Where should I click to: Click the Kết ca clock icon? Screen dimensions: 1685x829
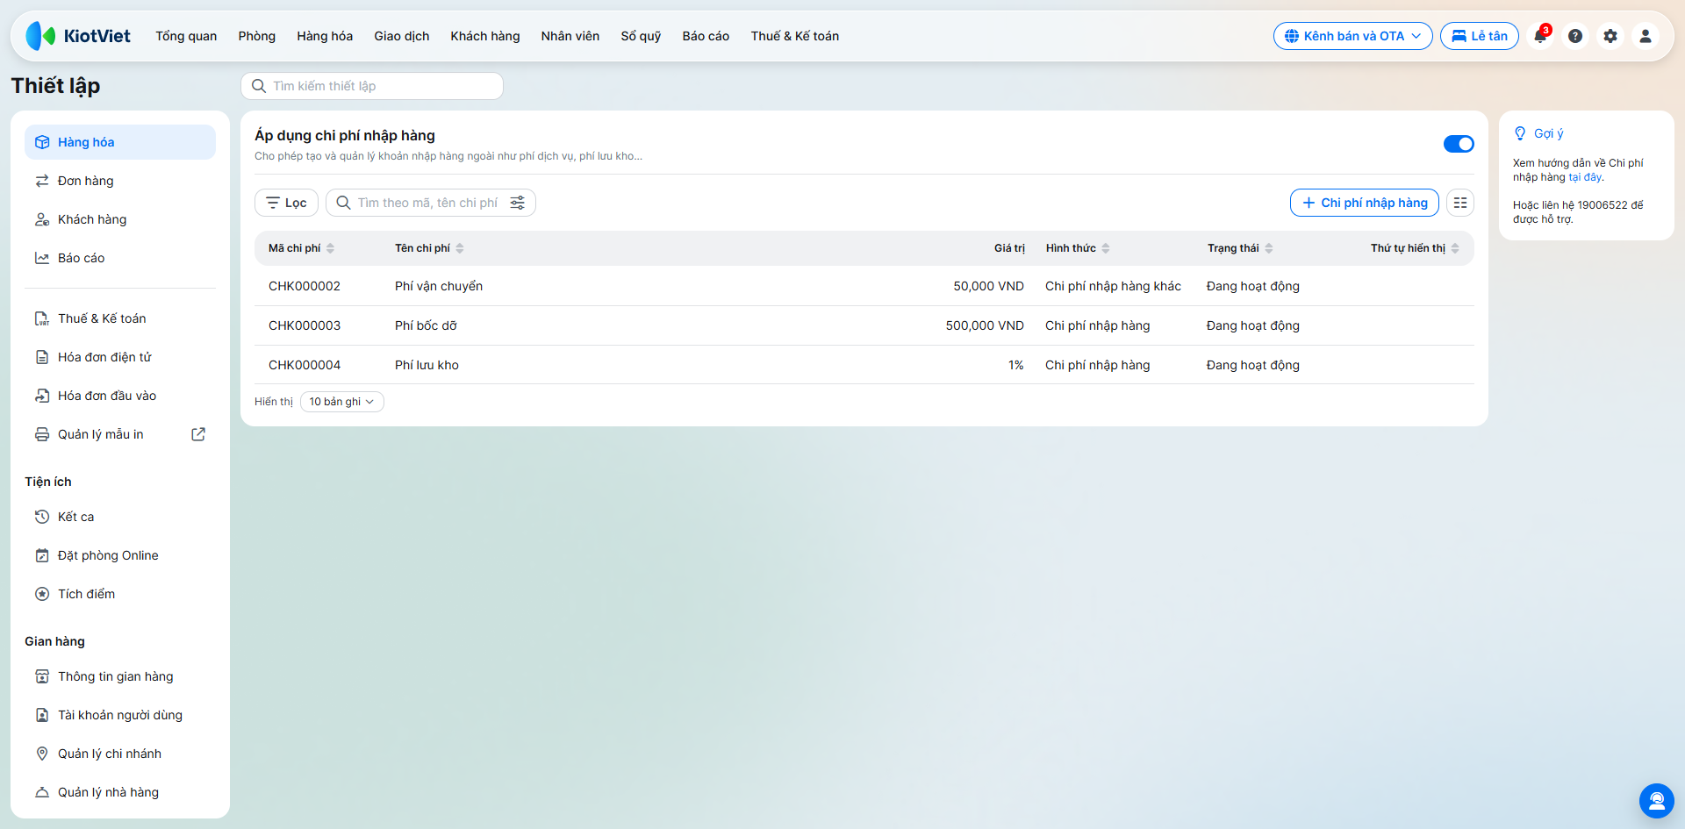point(42,517)
